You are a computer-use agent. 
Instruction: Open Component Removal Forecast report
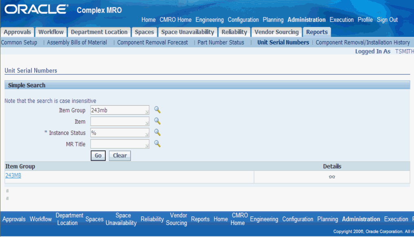[x=153, y=42]
